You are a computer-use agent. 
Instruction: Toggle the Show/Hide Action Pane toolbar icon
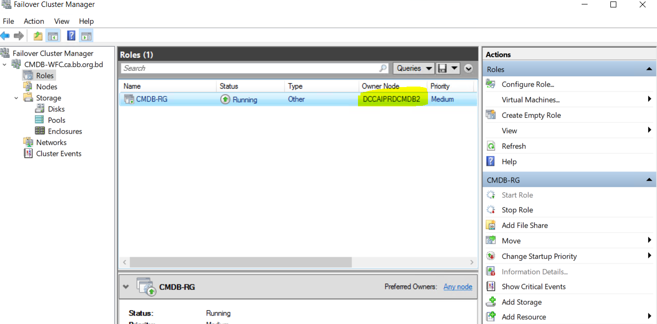pyautogui.click(x=86, y=36)
